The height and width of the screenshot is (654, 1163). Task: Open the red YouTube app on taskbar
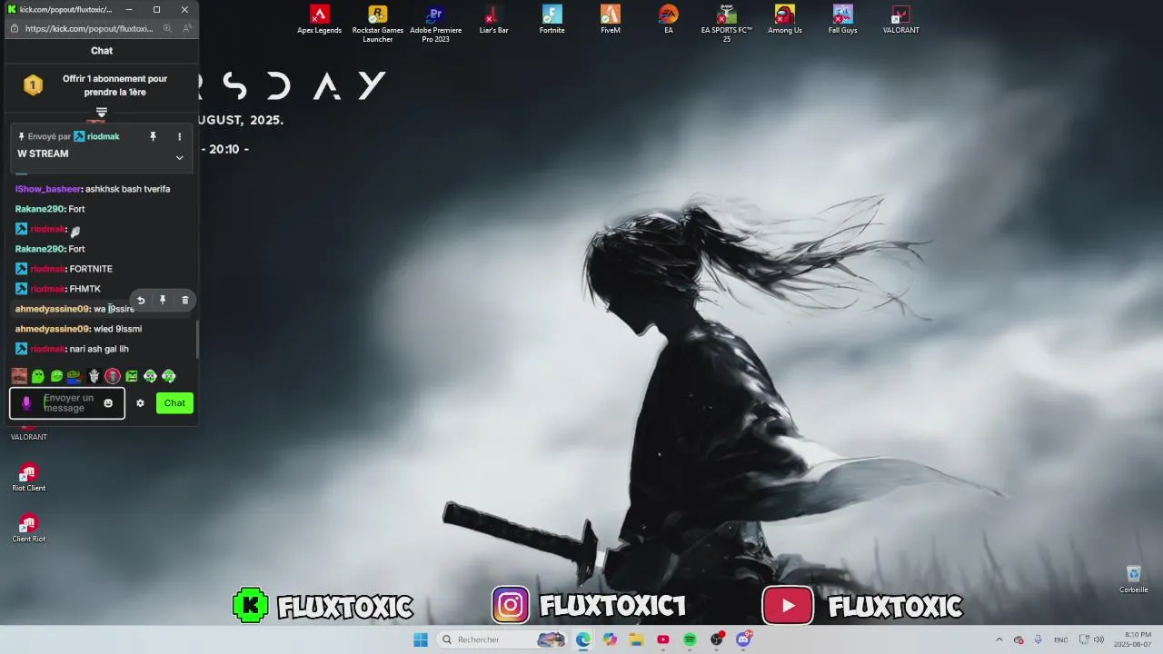pos(663,639)
